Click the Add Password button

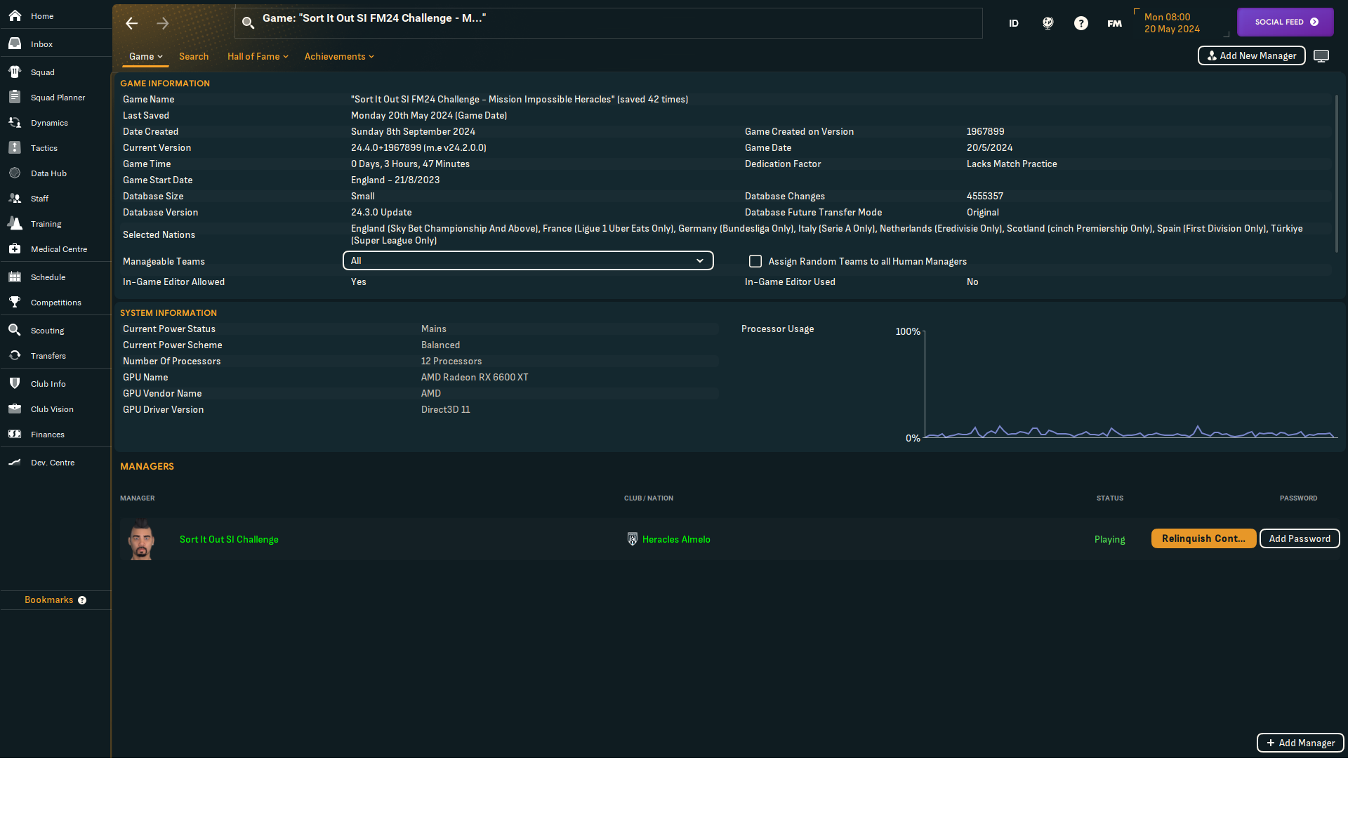coord(1300,538)
